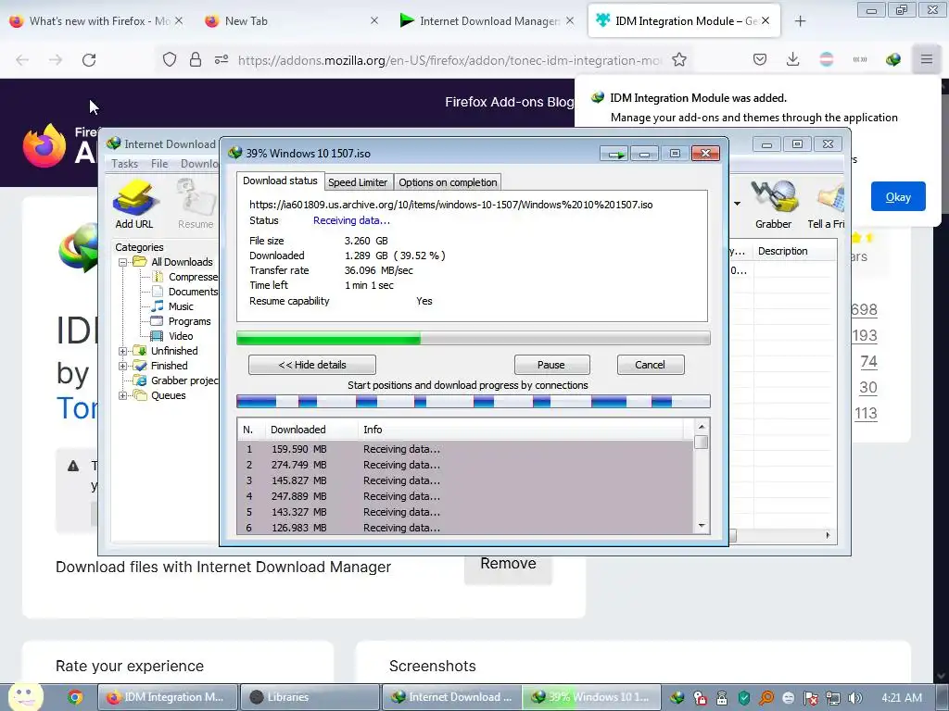949x711 pixels.
Task: Switch to Internet Download Manager browser tab
Action: pyautogui.click(x=486, y=21)
